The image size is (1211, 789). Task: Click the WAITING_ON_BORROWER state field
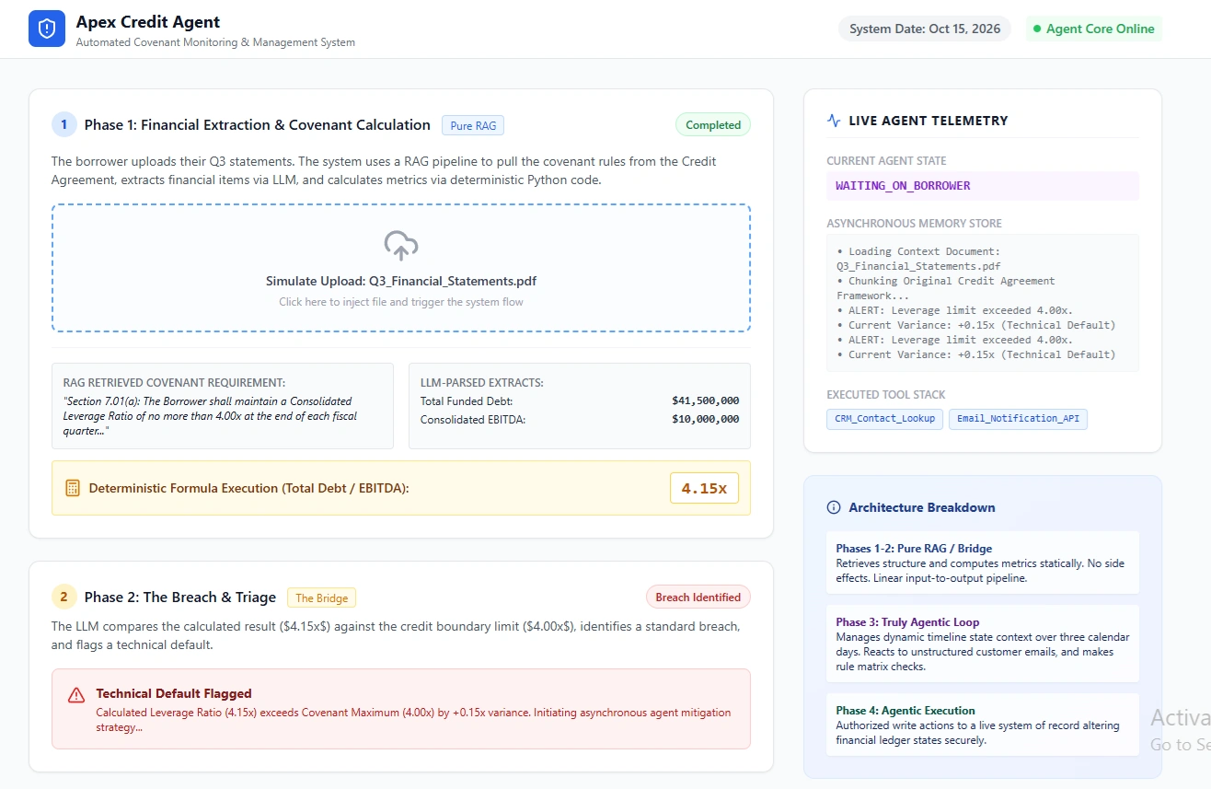click(x=983, y=186)
